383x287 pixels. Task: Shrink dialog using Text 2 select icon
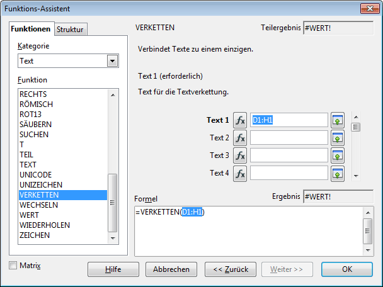(338, 138)
